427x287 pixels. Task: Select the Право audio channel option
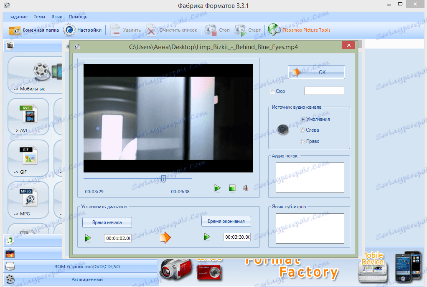(302, 141)
